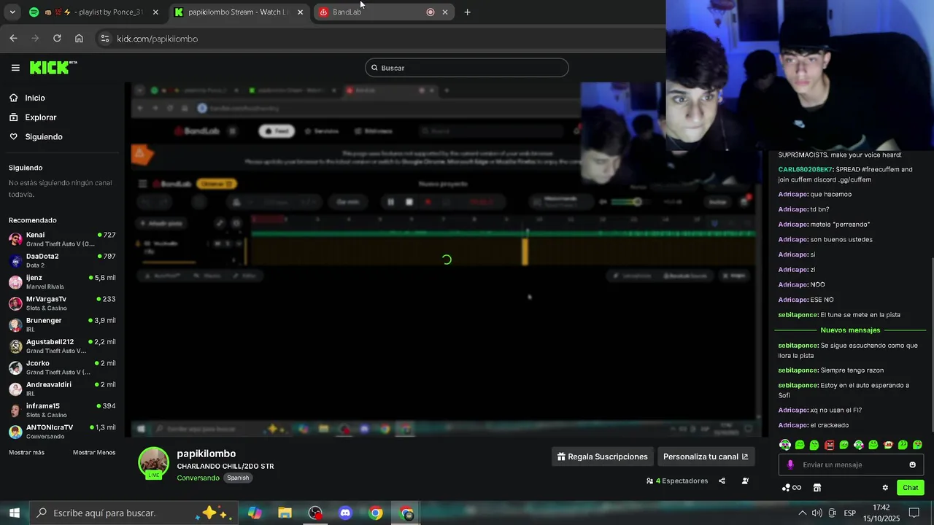Click the chat scrollbar
The height and width of the screenshot is (525, 934).
coord(931,346)
